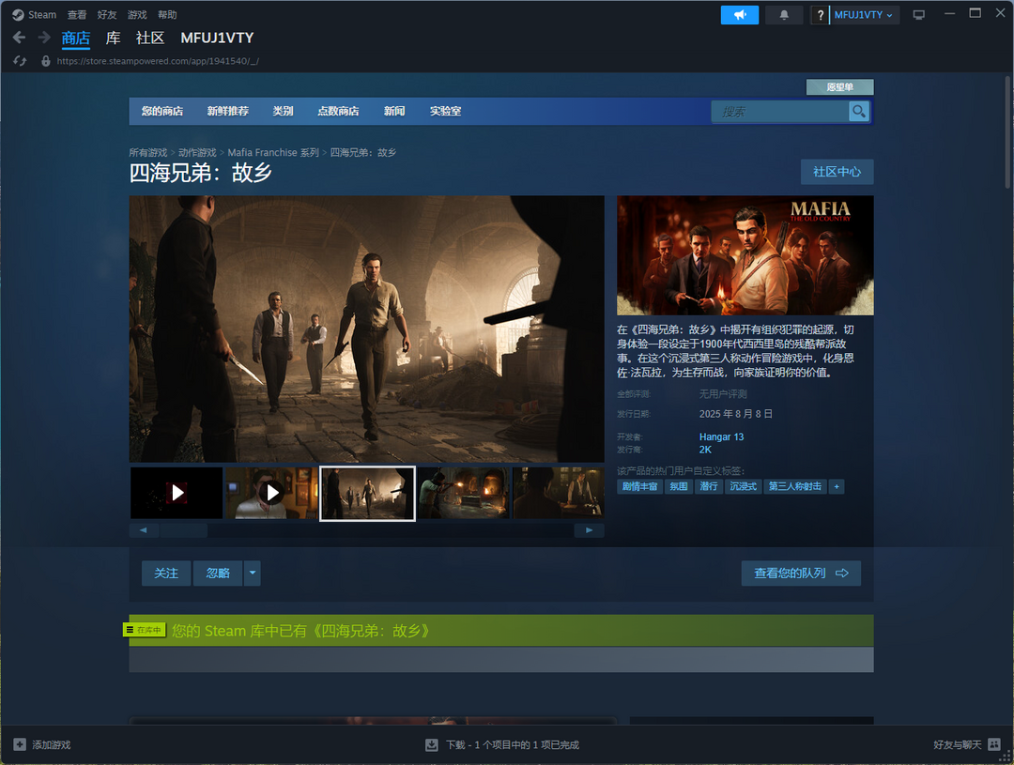The image size is (1014, 765).
Task: Go forward with the right arrow
Action: 44,38
